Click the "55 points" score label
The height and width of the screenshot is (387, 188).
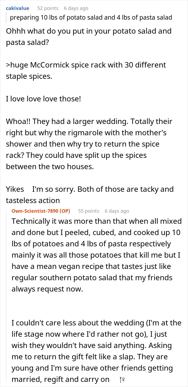[x=89, y=211]
